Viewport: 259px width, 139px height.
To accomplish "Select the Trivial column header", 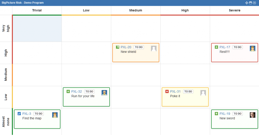I will tap(37, 10).
